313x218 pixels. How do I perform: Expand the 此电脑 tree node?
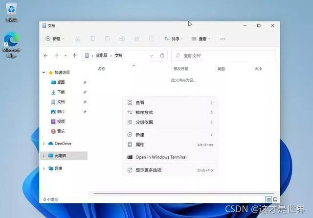pyautogui.click(x=44, y=156)
